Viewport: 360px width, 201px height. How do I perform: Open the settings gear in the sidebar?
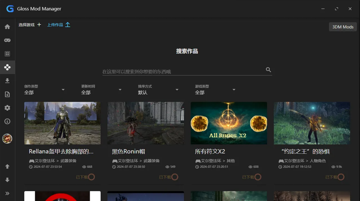point(7,108)
